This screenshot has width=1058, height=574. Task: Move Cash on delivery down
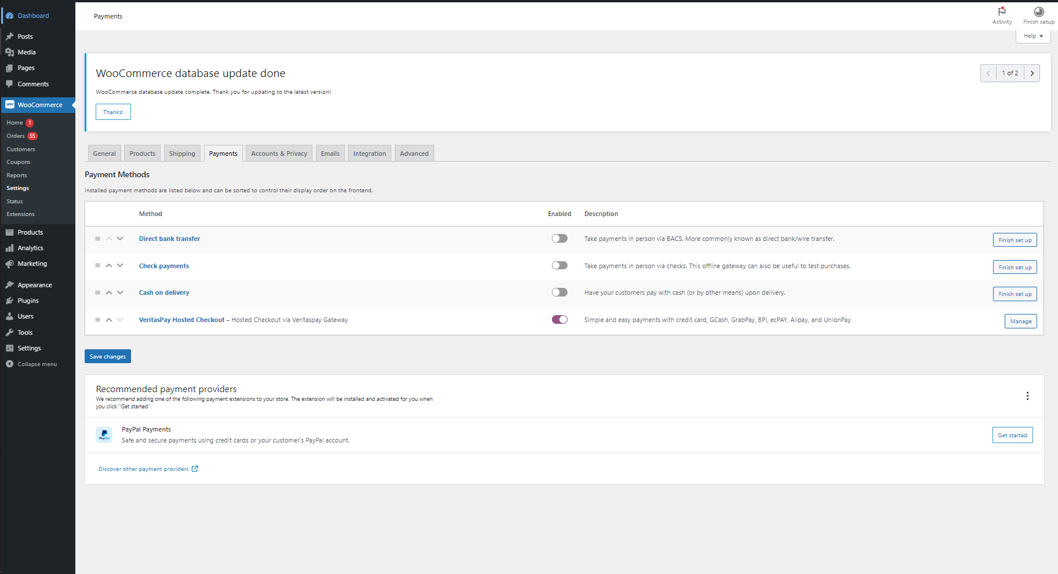(120, 293)
